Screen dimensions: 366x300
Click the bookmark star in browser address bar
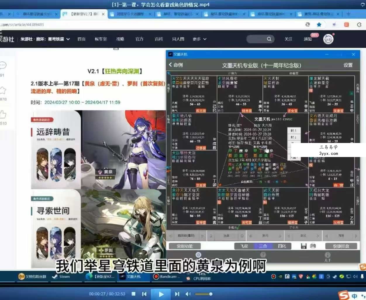319,25
